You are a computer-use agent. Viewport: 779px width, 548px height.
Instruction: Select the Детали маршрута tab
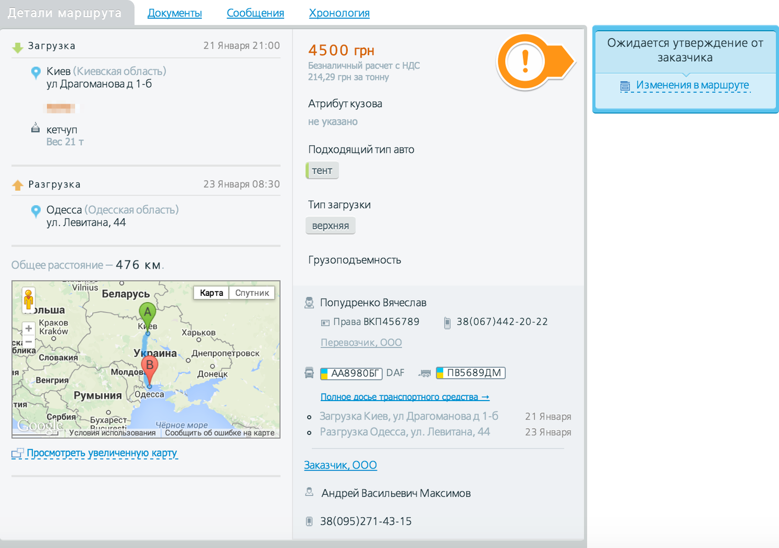65,13
